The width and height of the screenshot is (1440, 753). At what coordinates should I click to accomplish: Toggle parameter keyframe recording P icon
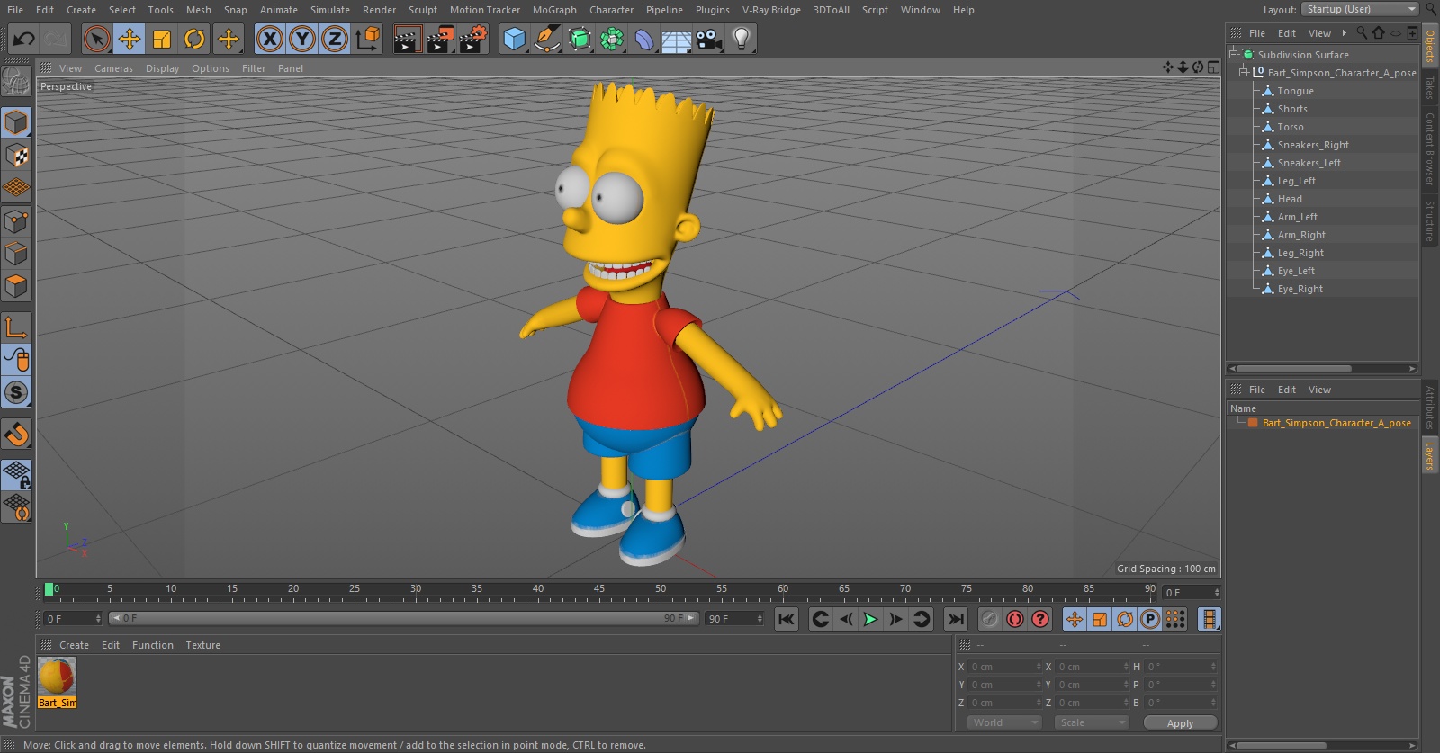click(1150, 619)
